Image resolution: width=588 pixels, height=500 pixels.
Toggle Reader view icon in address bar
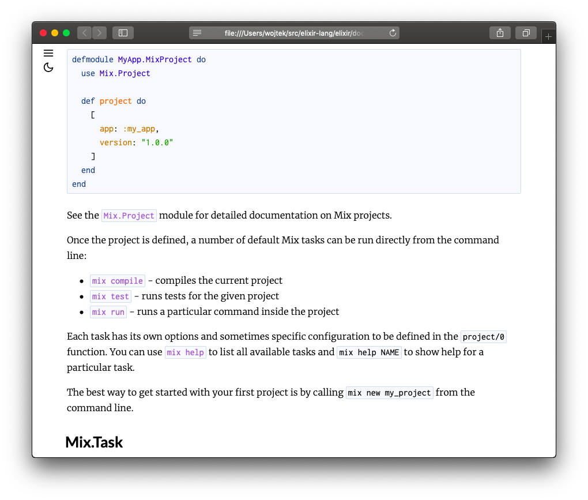197,33
